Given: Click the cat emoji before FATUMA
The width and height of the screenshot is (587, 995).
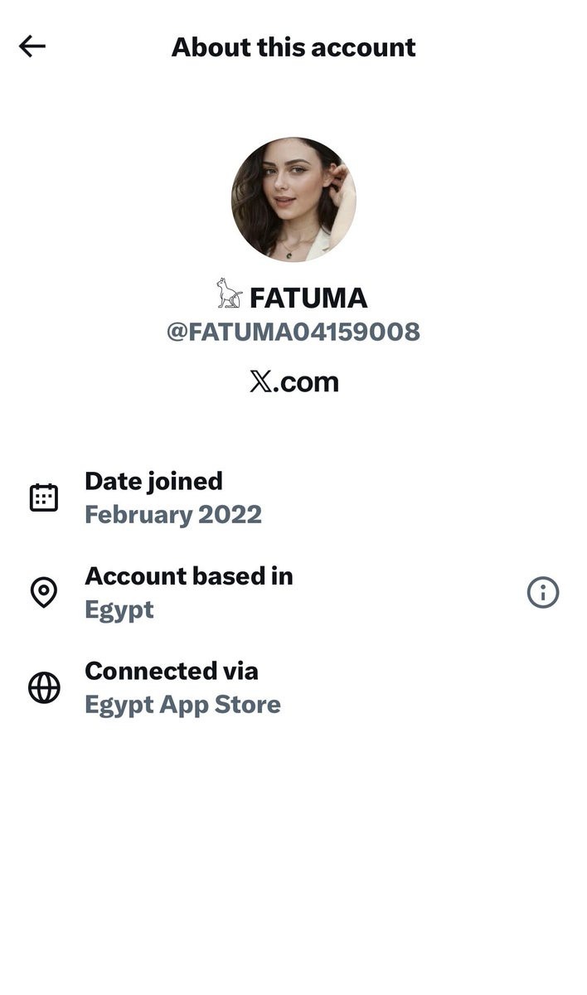Looking at the screenshot, I should (x=229, y=294).
